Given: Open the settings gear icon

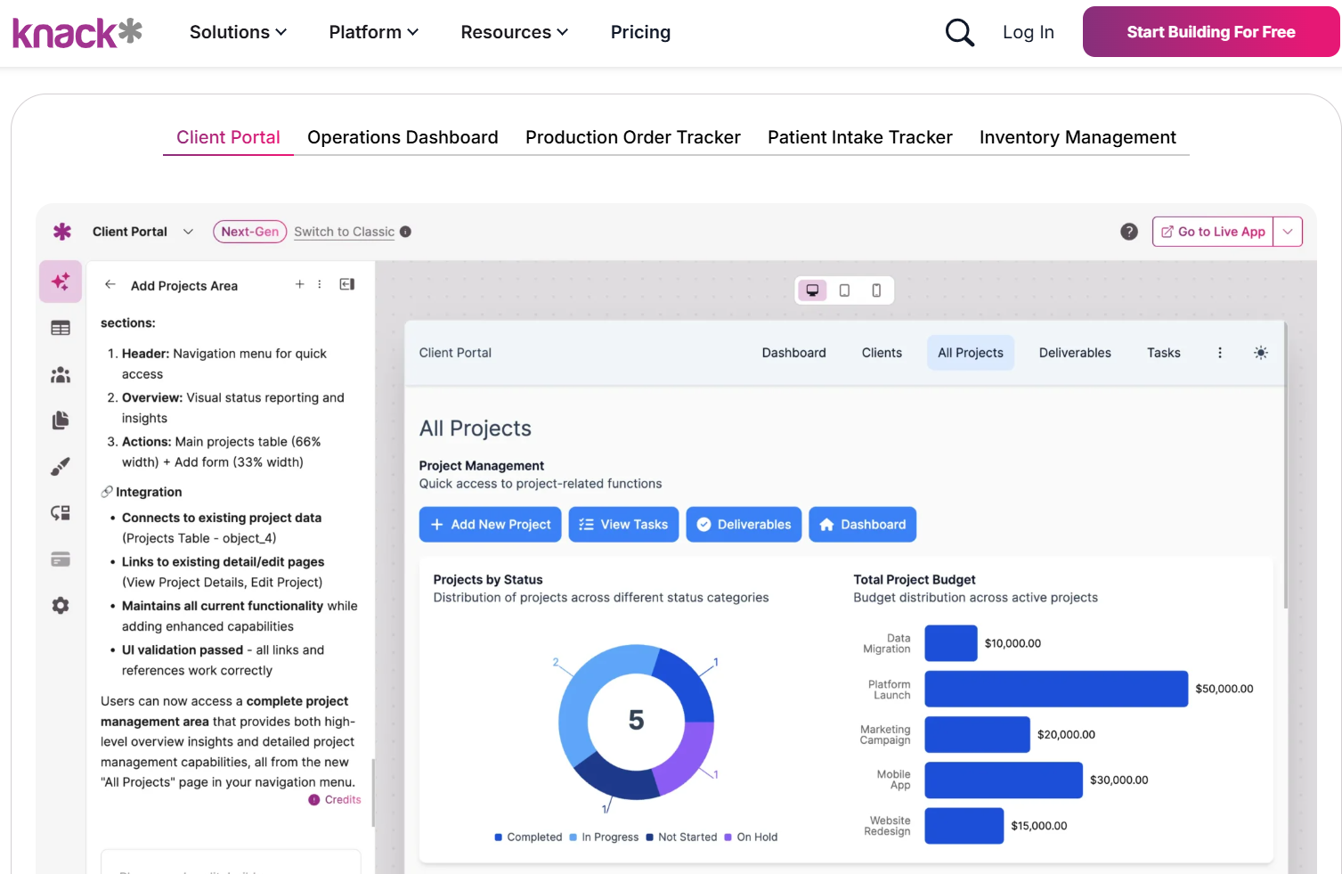Looking at the screenshot, I should point(61,606).
